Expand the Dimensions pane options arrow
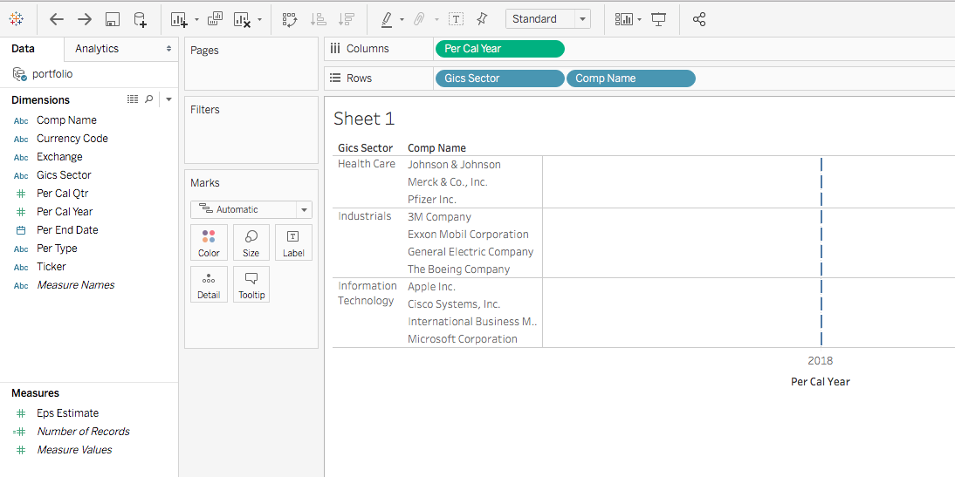Image resolution: width=955 pixels, height=477 pixels. pos(168,99)
